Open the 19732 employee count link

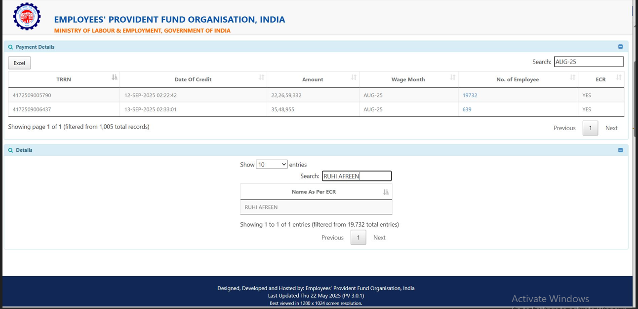click(x=470, y=95)
